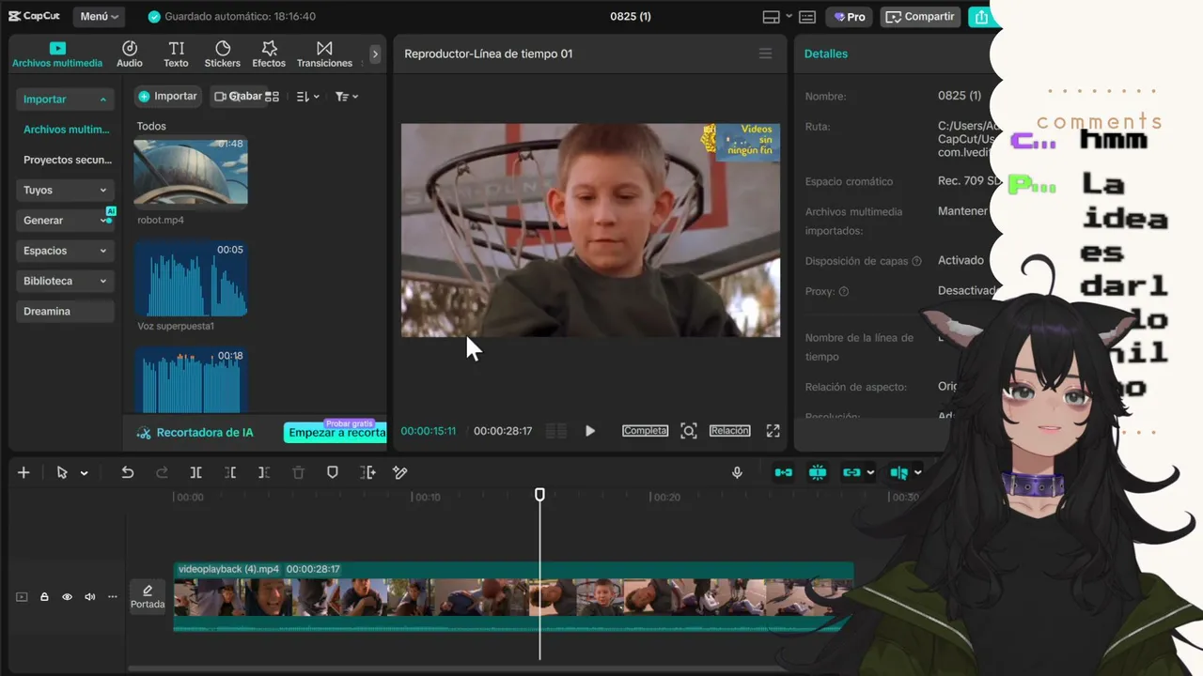The height and width of the screenshot is (676, 1203).
Task: Open the magic wand edit tool
Action: (400, 472)
